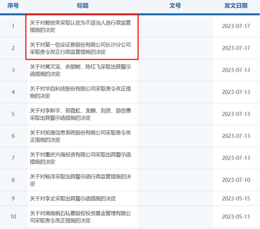Screen dimensions: 260x229
Task: Click serial number 10 in 序号 column
Action: coord(13,217)
